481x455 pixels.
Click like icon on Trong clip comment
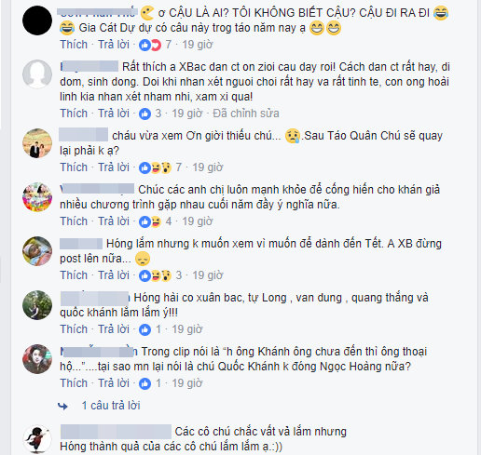click(x=144, y=383)
